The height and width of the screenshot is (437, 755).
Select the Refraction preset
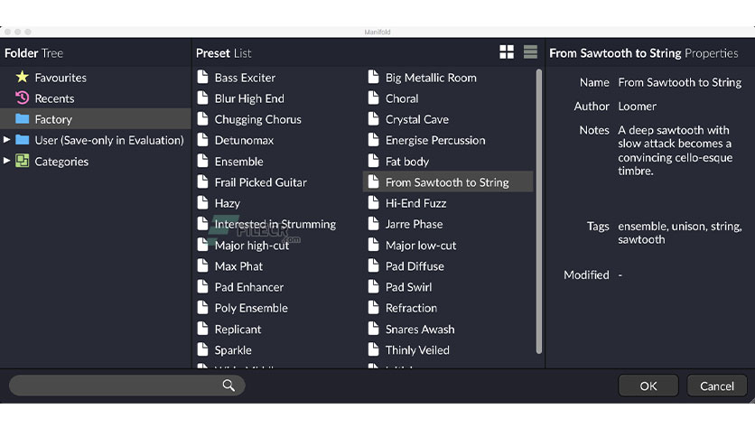pyautogui.click(x=411, y=308)
